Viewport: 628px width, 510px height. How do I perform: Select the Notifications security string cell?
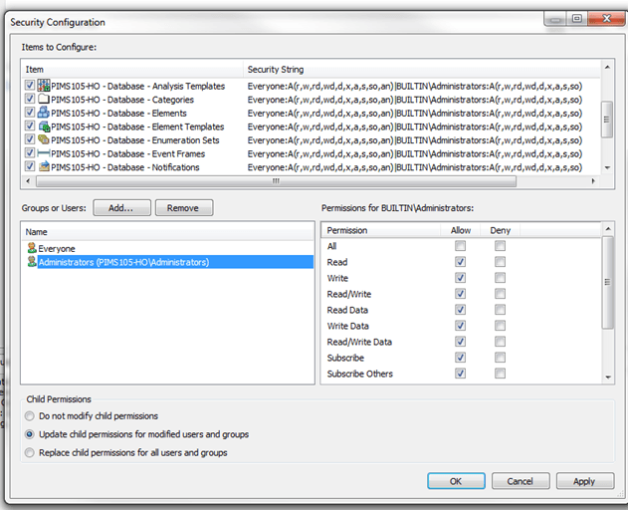point(415,167)
